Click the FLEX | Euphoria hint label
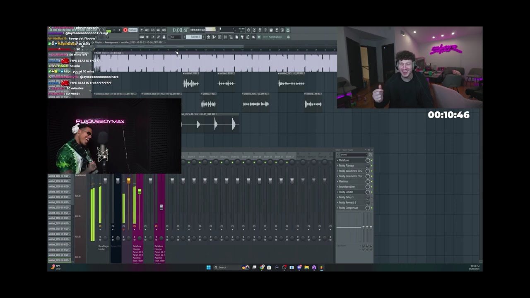The width and height of the screenshot is (530, 298). 275,37
